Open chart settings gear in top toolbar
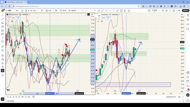Viewport: 190px width, 107px height. [167, 10]
